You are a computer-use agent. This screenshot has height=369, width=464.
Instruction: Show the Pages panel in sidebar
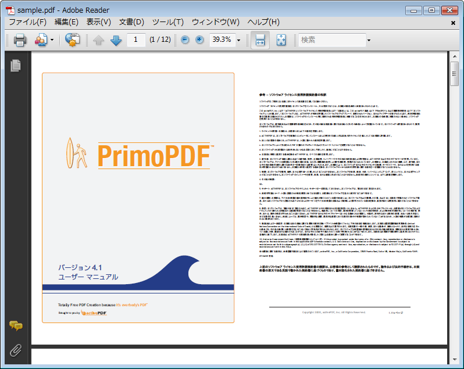16,65
